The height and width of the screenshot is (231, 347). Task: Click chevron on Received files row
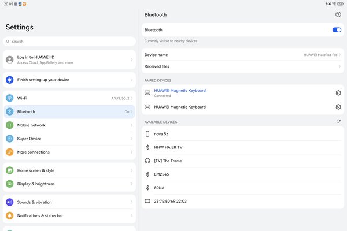tap(339, 66)
